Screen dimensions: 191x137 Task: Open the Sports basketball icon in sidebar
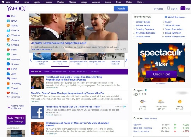(x=8, y=25)
